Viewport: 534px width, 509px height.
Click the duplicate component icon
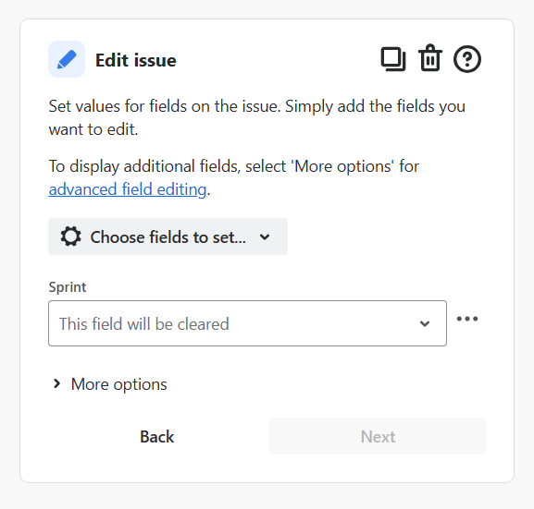pyautogui.click(x=393, y=59)
